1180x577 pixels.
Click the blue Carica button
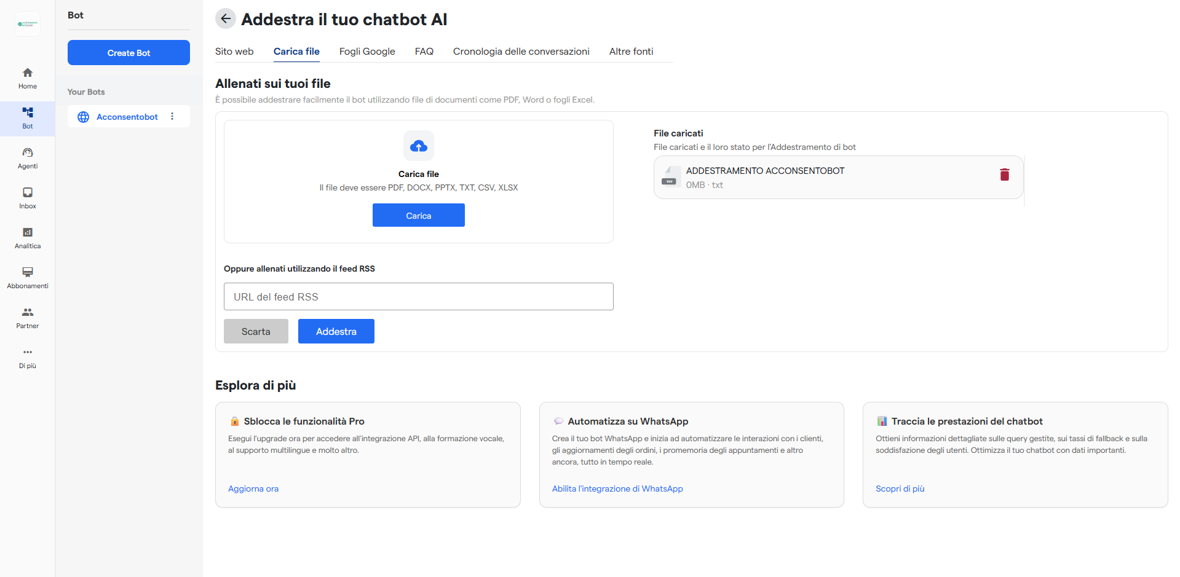(x=418, y=216)
